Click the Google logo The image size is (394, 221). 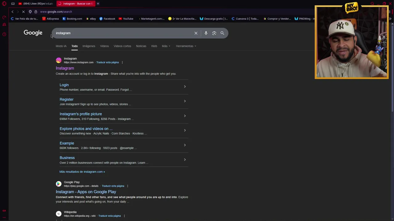(33, 33)
